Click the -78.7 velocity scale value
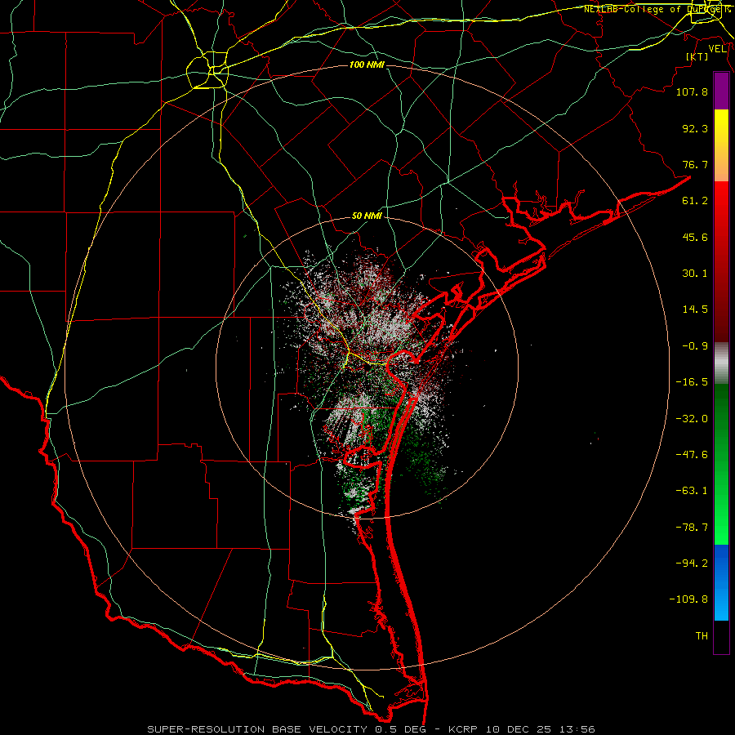This screenshot has width=735, height=735. 692,528
